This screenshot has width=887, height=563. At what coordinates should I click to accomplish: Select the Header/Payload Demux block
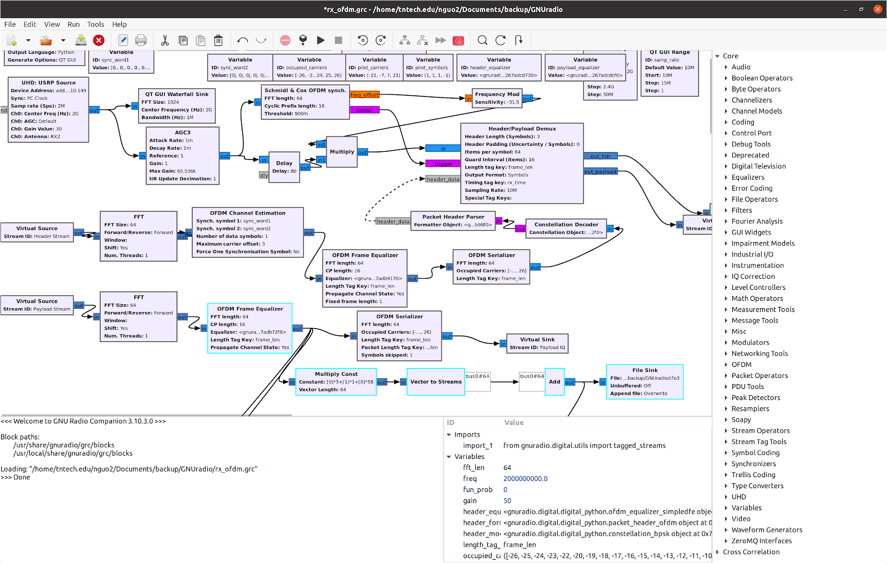[522, 163]
